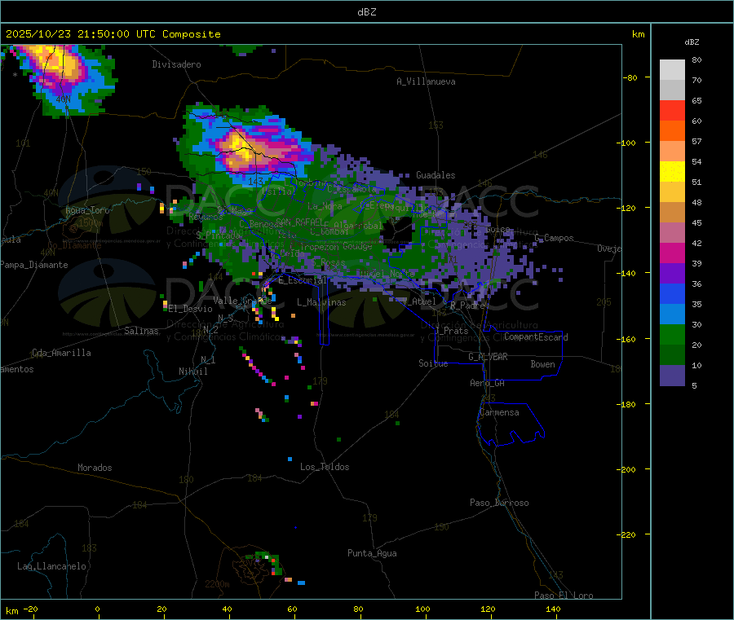Click the 'L_Malvinas' map label
This screenshot has height=620, width=734.
(x=321, y=302)
